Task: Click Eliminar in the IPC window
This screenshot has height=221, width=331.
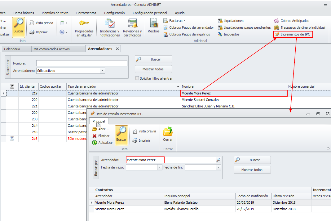Action: [101, 136]
